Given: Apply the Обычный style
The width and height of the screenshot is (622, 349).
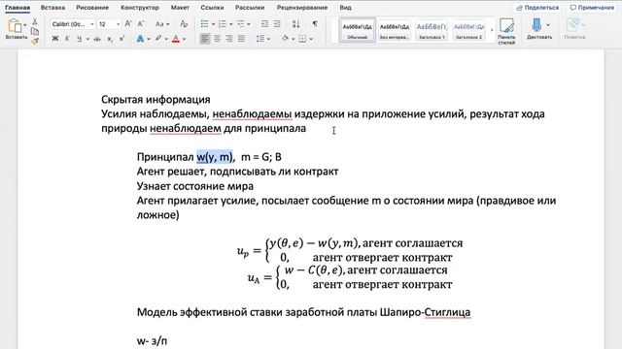Looking at the screenshot, I should tap(358, 30).
